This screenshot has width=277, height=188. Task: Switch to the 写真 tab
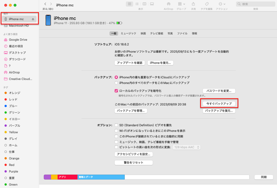[x=170, y=33]
